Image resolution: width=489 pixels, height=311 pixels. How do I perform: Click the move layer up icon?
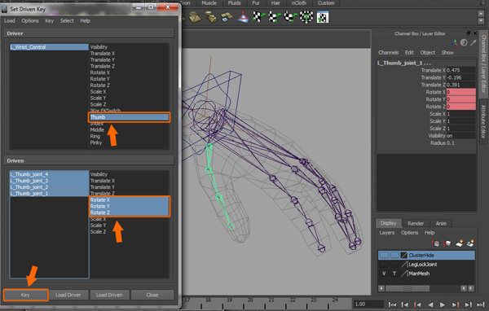click(x=436, y=243)
